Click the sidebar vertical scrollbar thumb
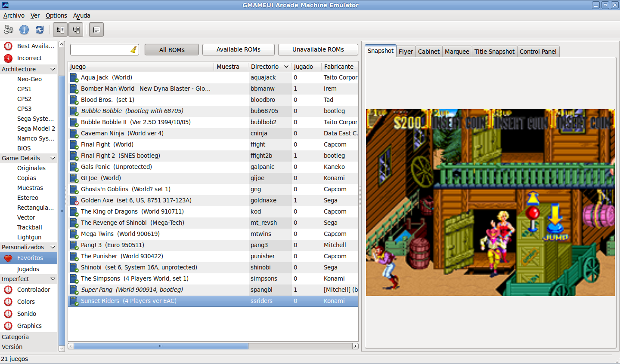620x364 pixels. pos(62,211)
